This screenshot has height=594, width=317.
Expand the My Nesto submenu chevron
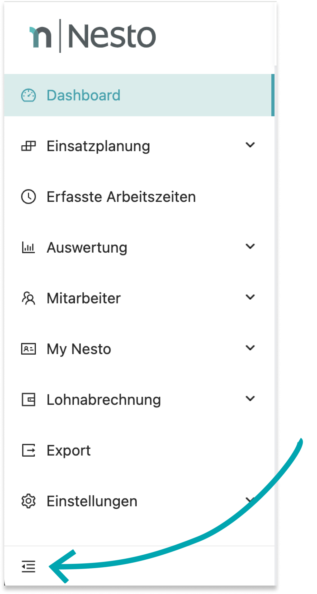(x=250, y=348)
